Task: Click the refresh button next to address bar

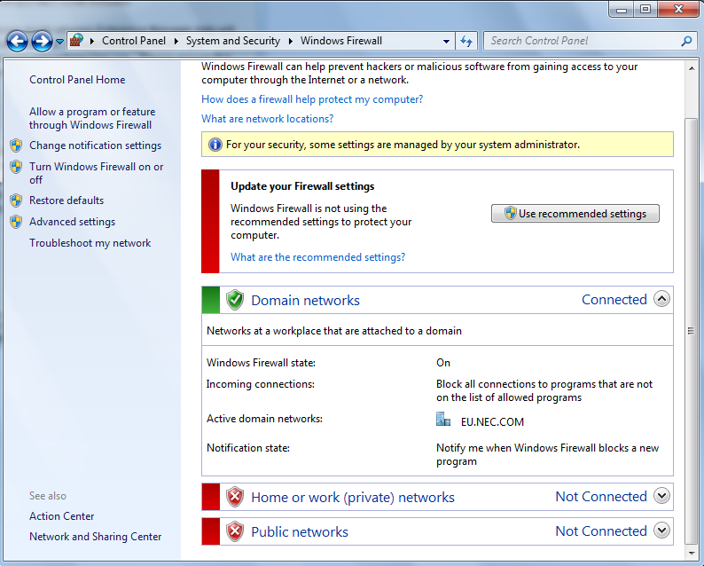Action: coord(466,42)
